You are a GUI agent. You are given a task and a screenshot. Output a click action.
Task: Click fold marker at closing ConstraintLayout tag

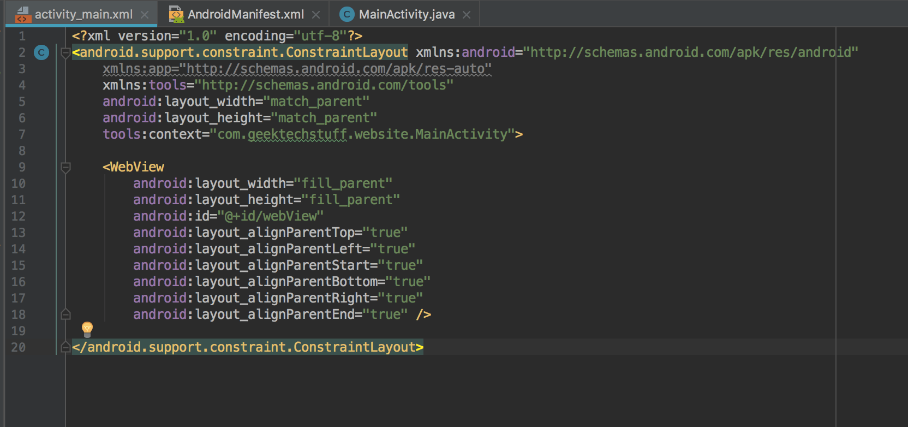pyautogui.click(x=65, y=347)
